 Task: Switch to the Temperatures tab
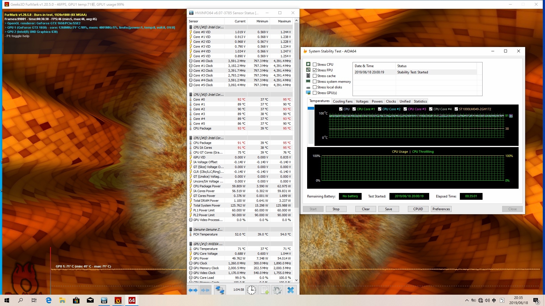point(319,101)
